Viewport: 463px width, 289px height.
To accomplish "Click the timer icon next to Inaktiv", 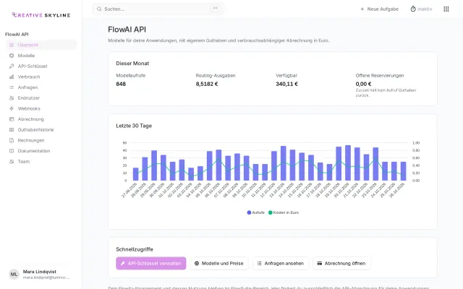I will coord(413,9).
